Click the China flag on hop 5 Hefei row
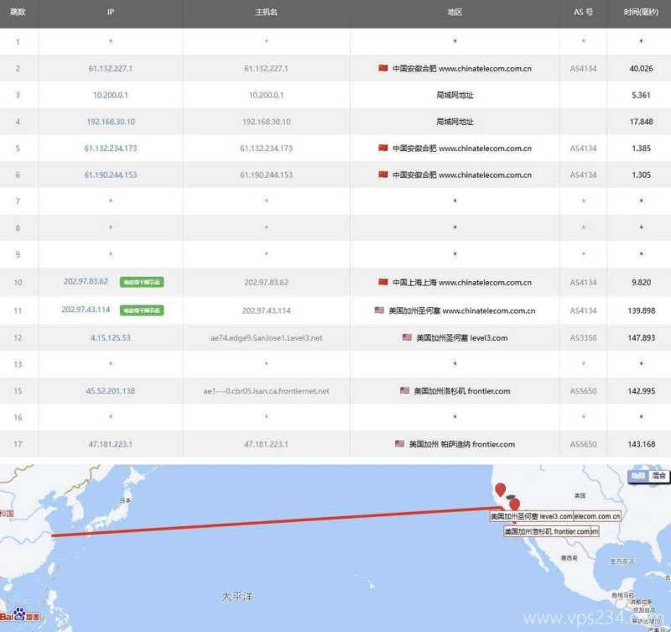This screenshot has height=632, width=671. (x=383, y=148)
